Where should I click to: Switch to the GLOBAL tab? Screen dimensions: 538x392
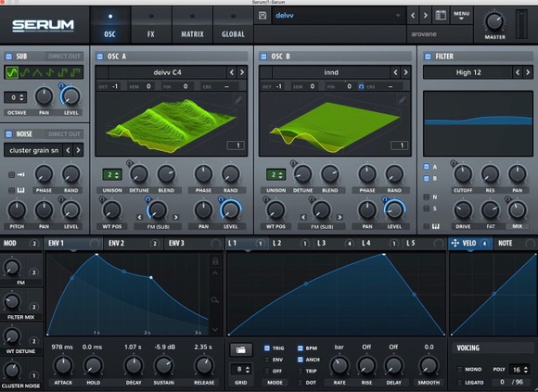(233, 25)
